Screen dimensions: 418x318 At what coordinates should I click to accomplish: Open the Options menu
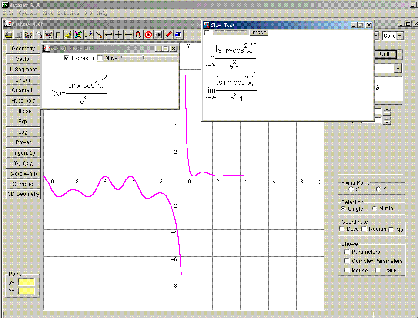(x=28, y=13)
